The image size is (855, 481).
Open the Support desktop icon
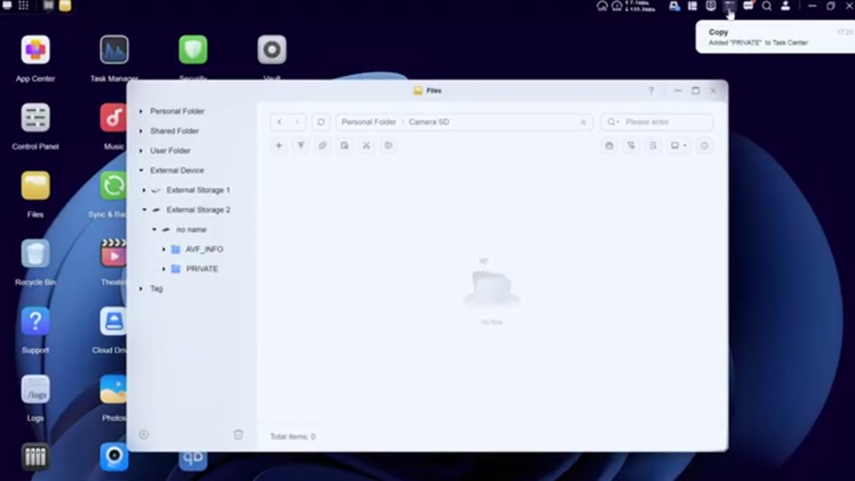click(x=35, y=322)
